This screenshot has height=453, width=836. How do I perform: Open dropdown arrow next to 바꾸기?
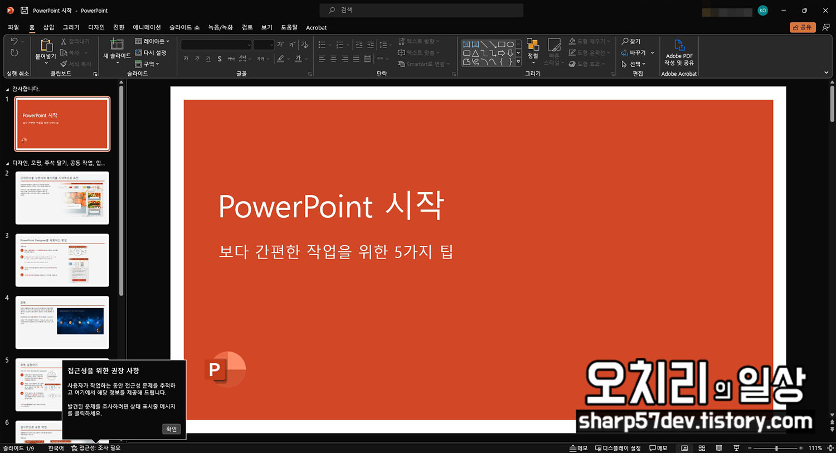pyautogui.click(x=652, y=53)
